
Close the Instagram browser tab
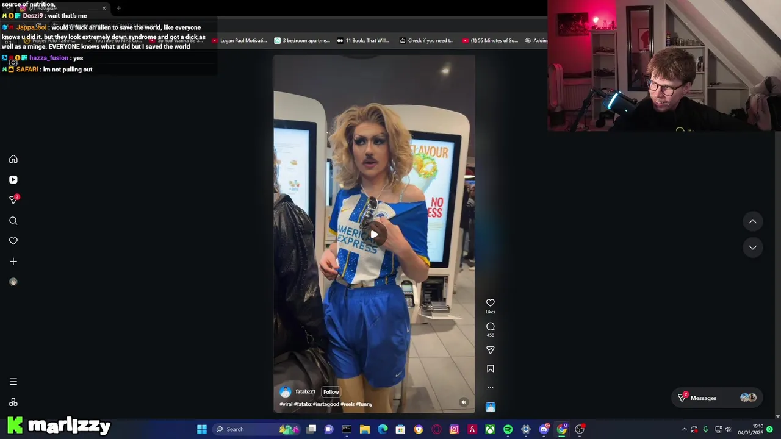pyautogui.click(x=104, y=9)
